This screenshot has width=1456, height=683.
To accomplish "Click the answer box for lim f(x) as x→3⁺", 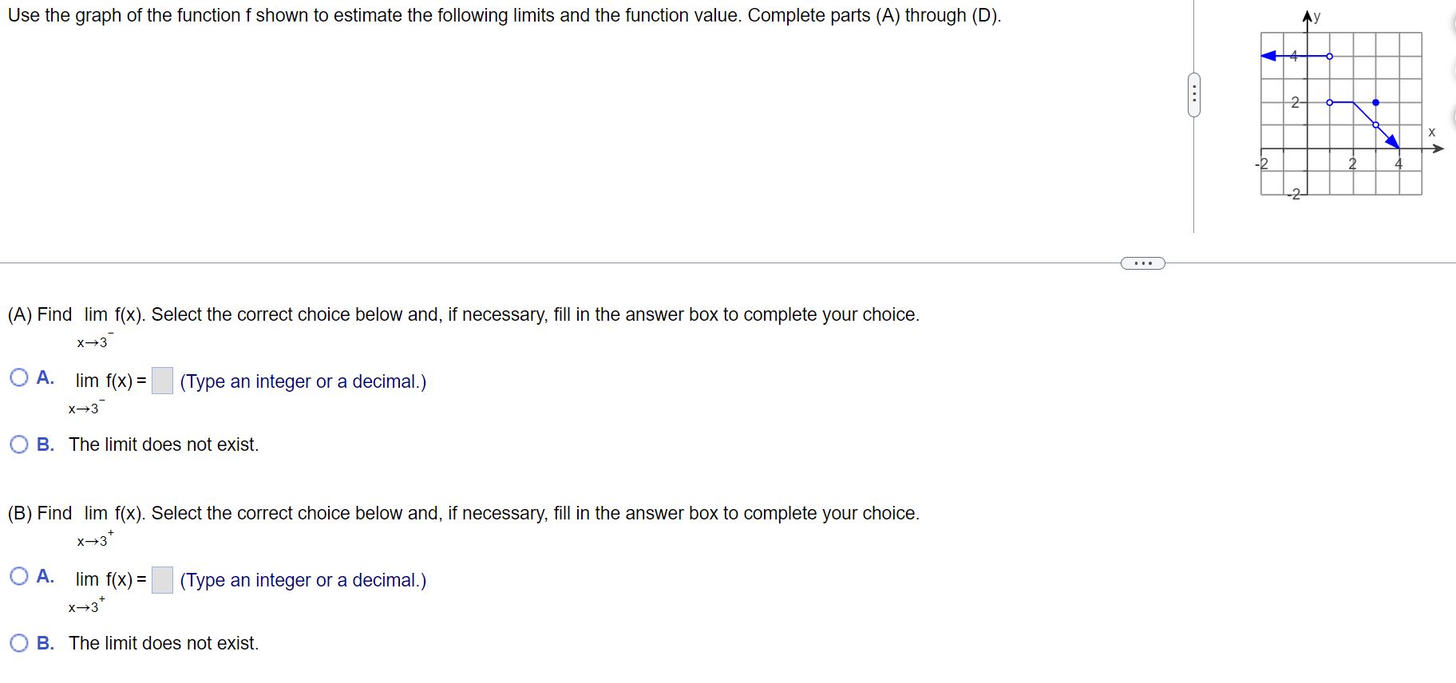I will tap(164, 580).
